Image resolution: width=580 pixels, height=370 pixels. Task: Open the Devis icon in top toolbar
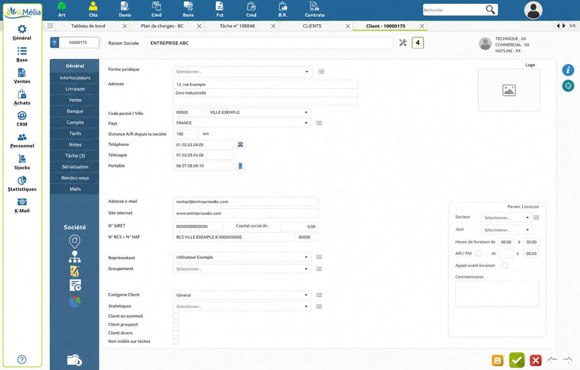[x=125, y=10]
